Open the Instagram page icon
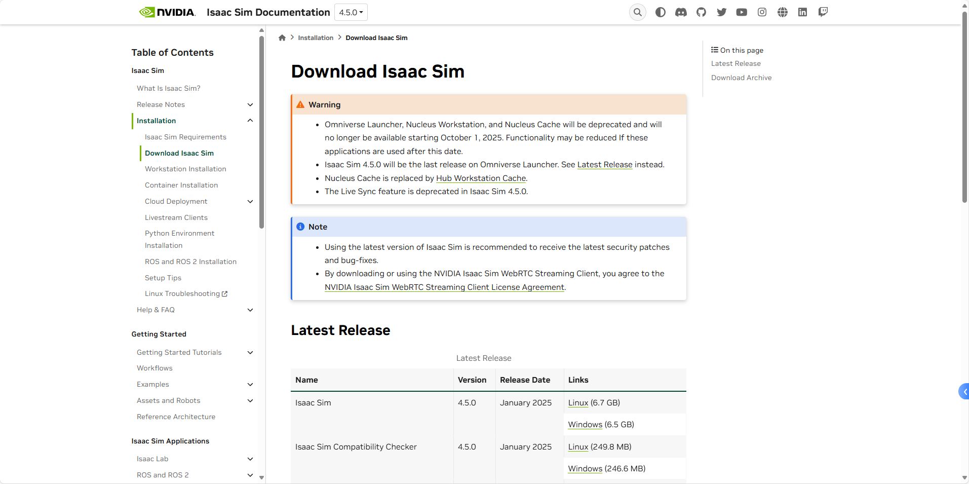This screenshot has width=969, height=484. coord(762,12)
